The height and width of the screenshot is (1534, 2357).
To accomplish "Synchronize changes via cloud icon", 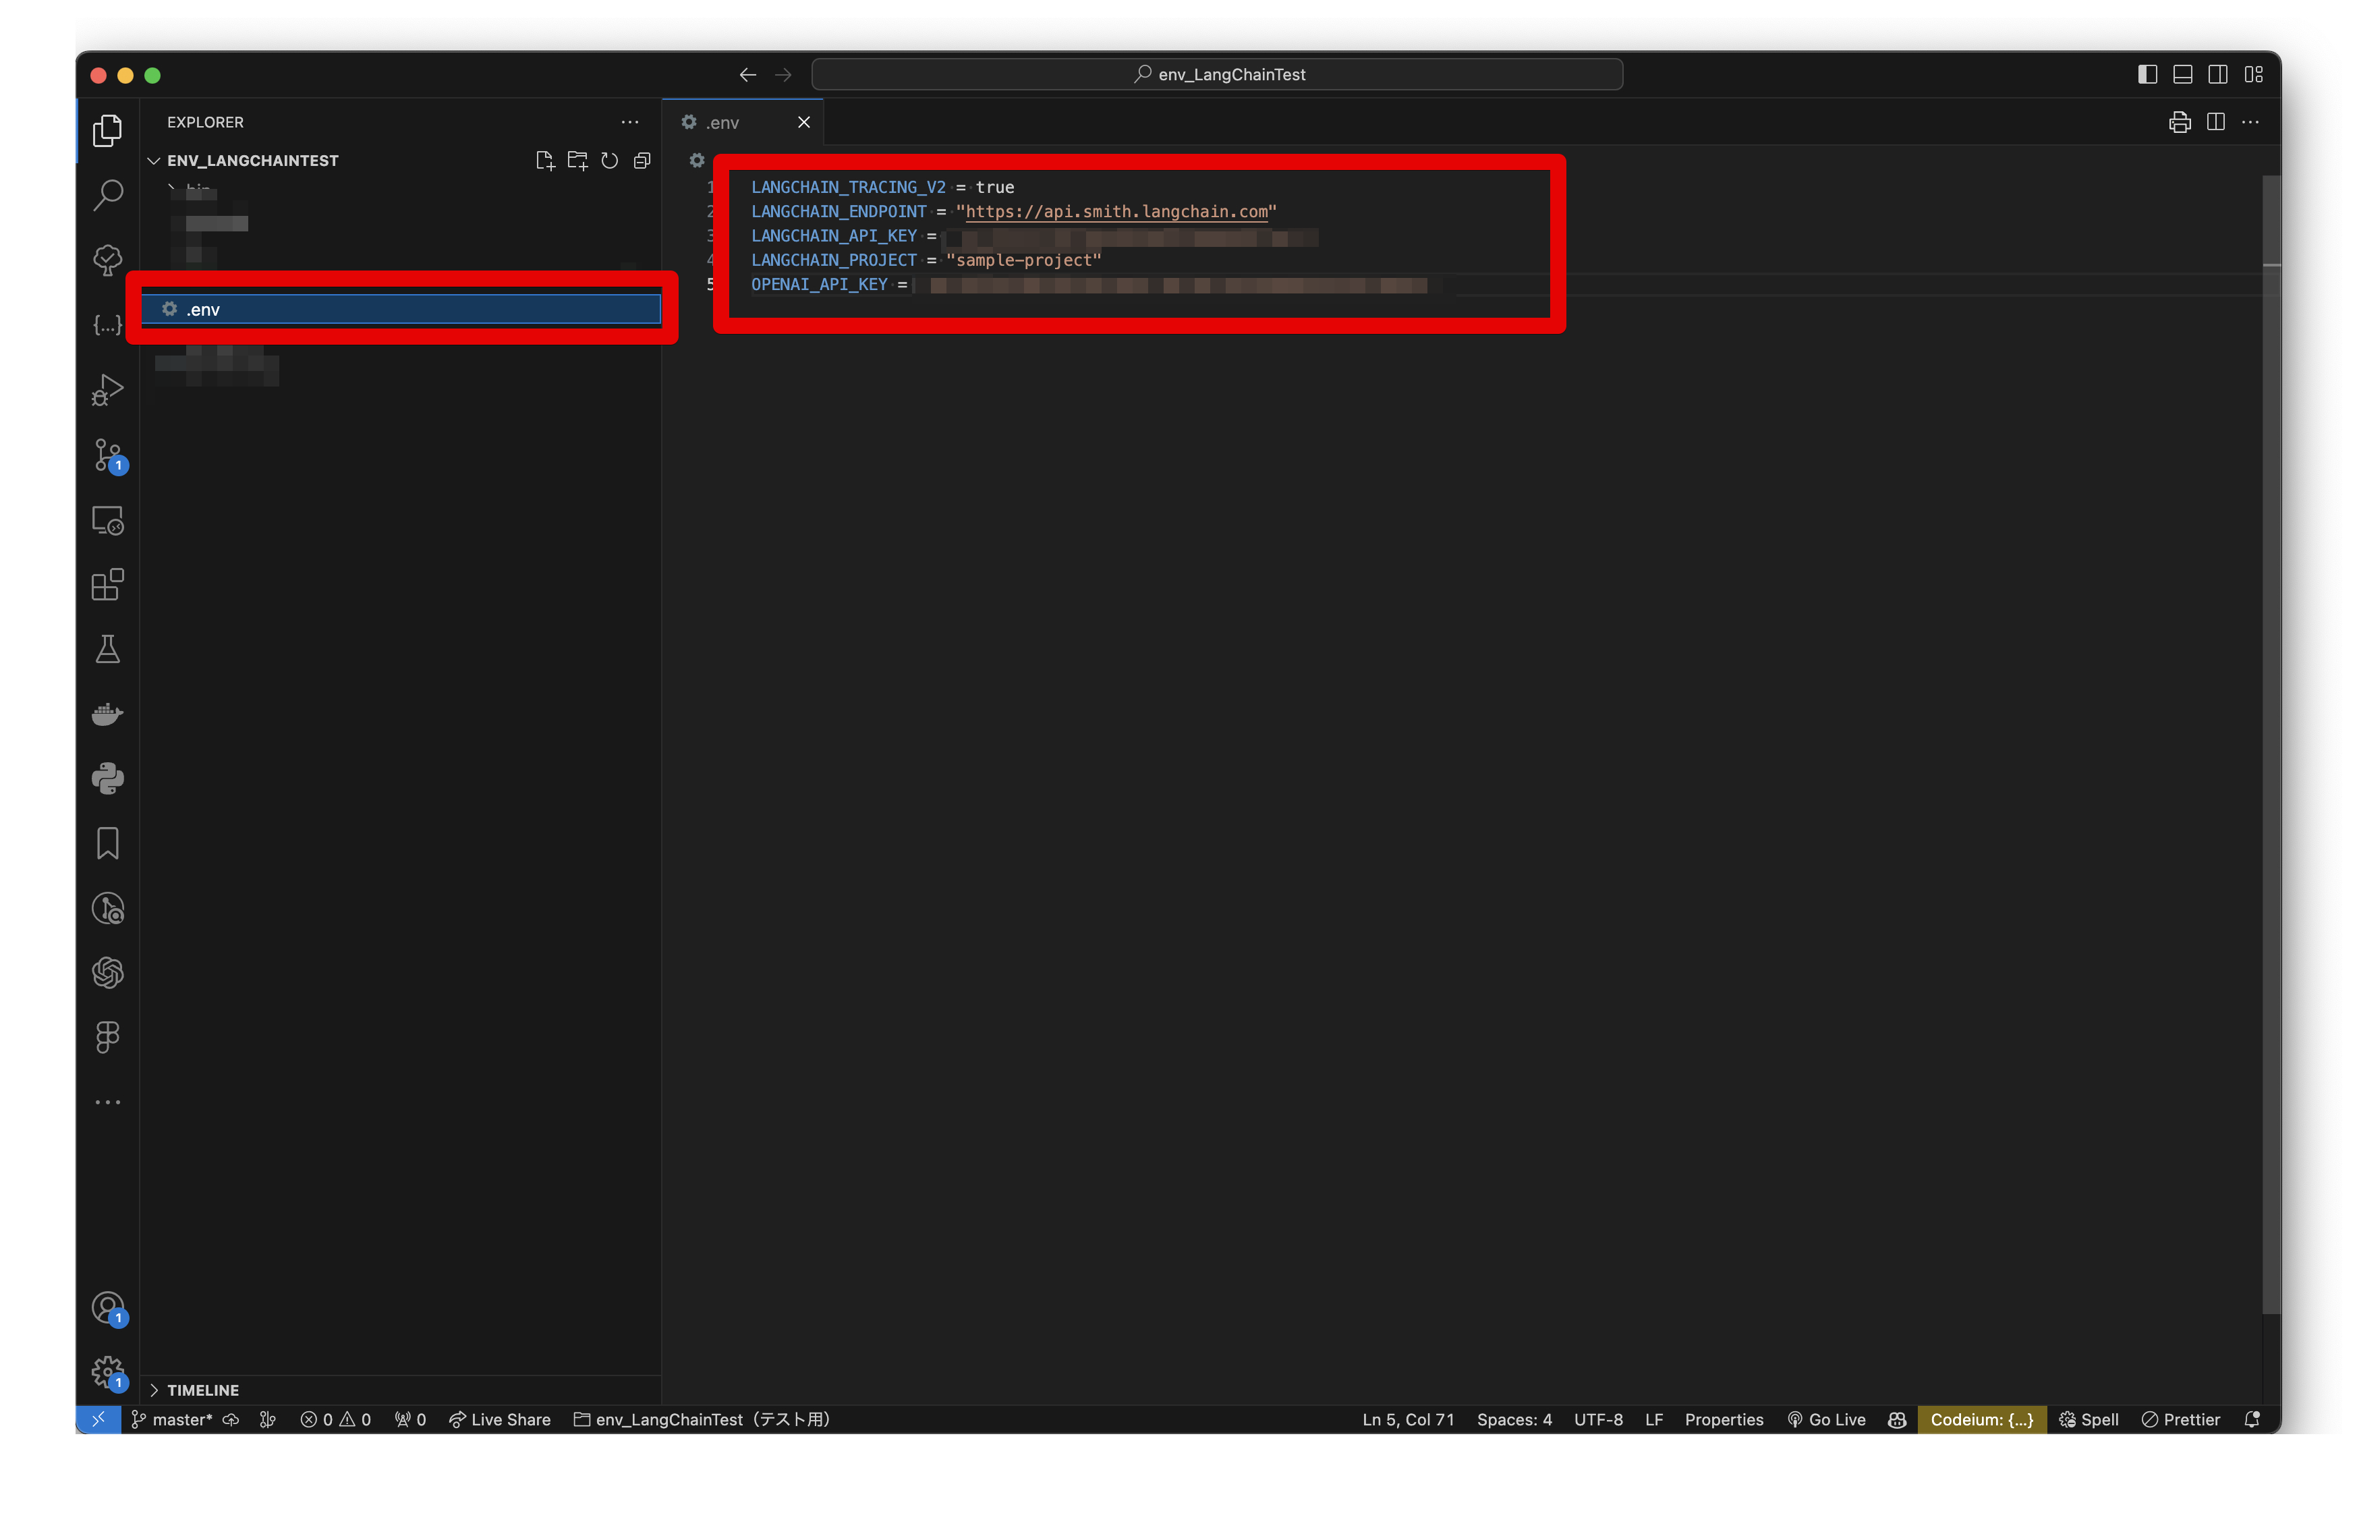I will point(231,1419).
